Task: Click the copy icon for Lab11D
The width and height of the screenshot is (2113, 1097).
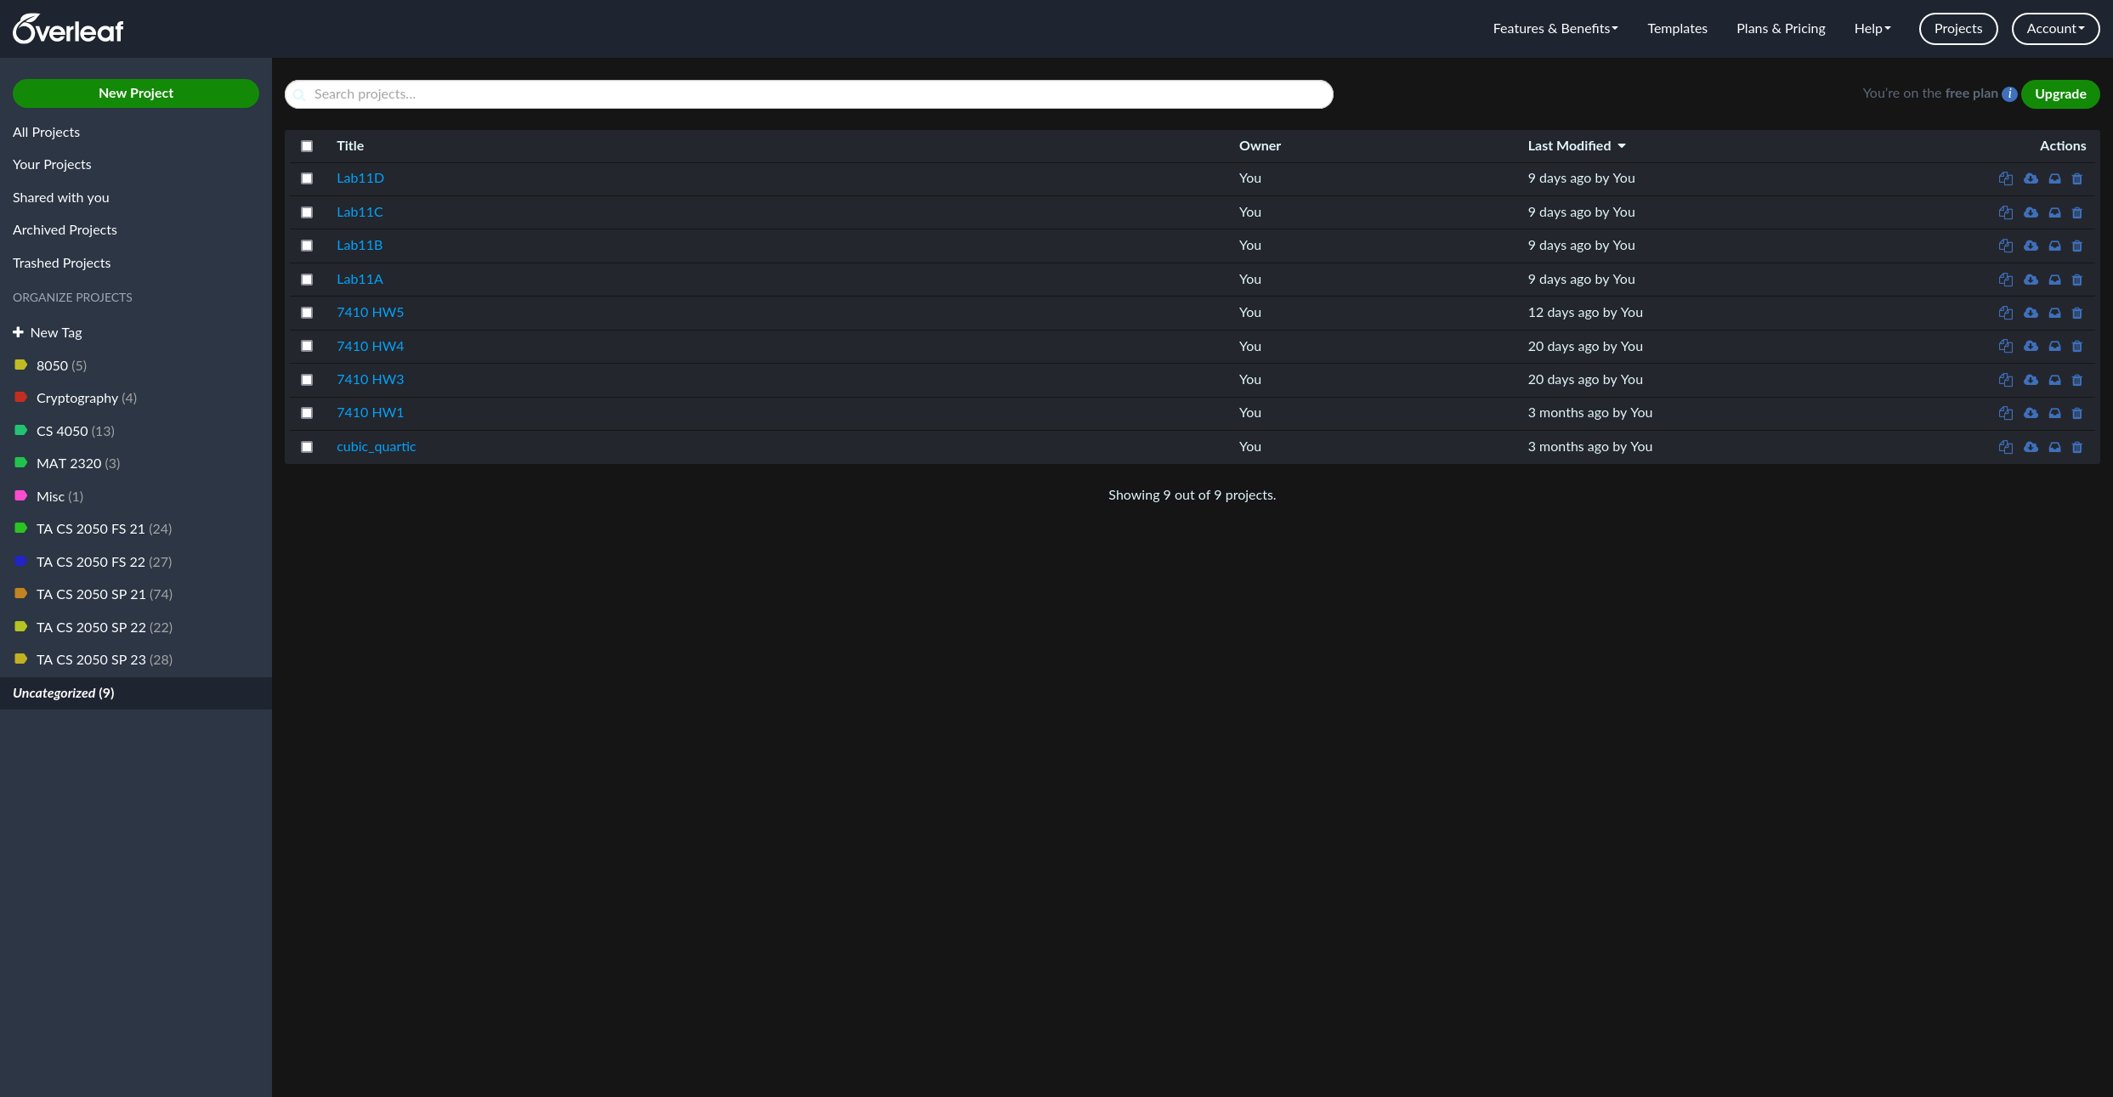Action: tap(2005, 178)
